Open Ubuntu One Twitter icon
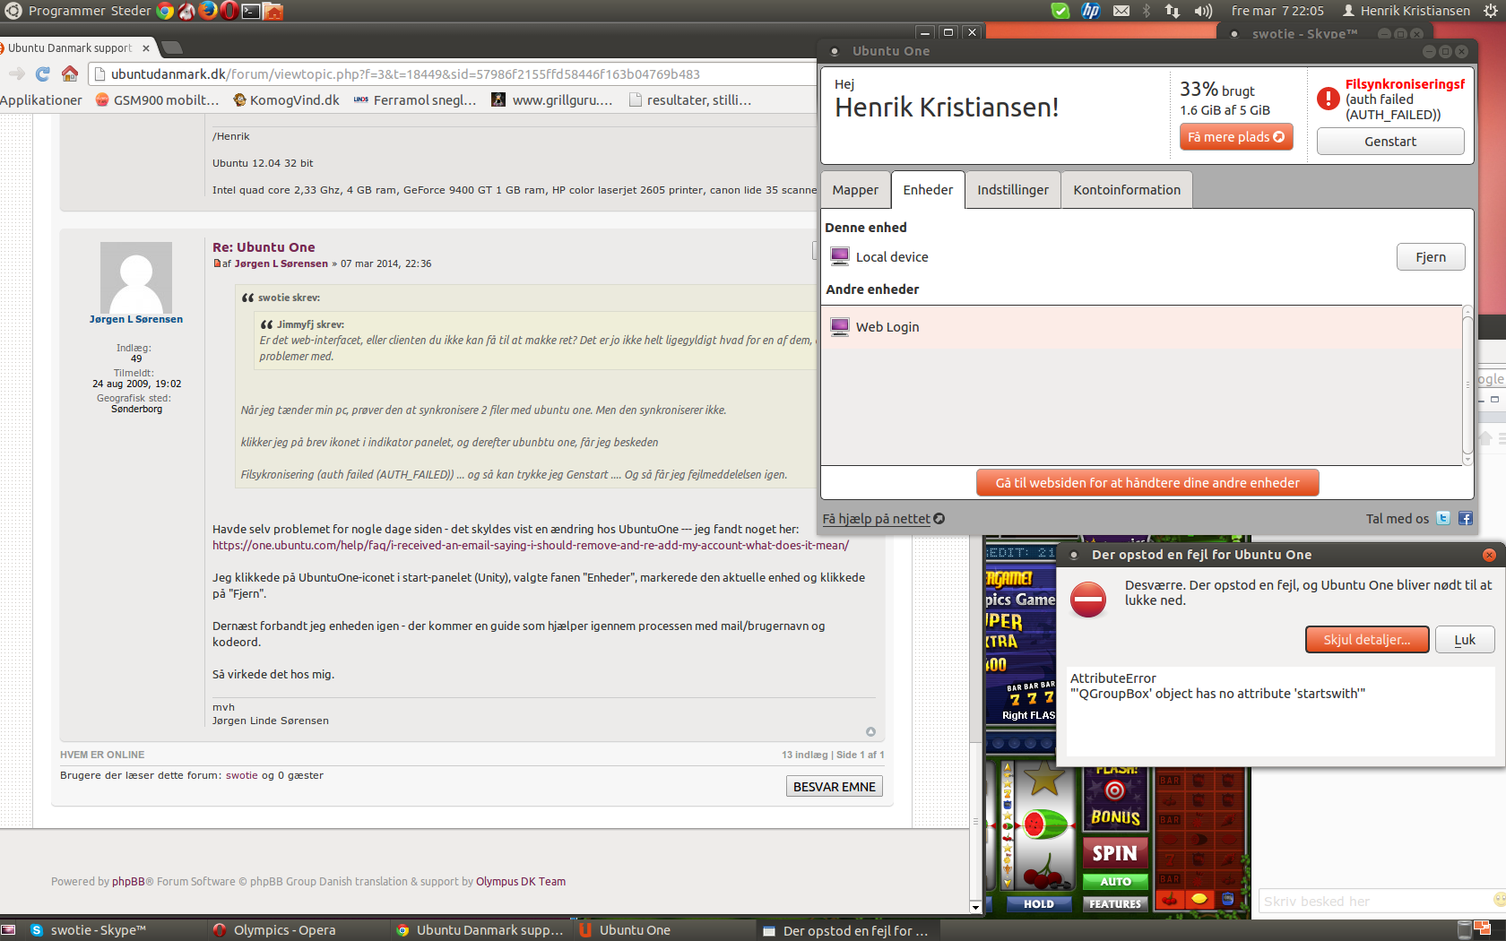Image resolution: width=1506 pixels, height=941 pixels. point(1443,518)
